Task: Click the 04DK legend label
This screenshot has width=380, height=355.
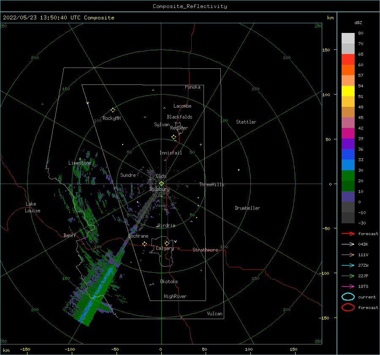Action: point(363,244)
